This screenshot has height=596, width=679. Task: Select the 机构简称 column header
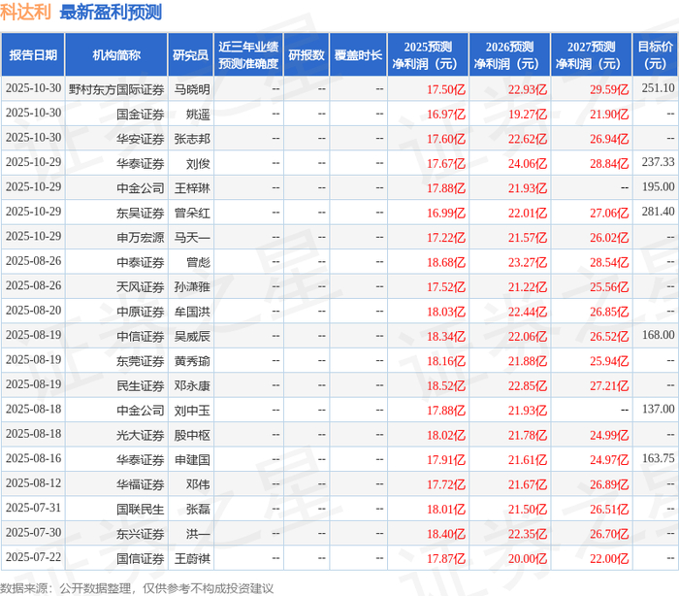coord(116,55)
